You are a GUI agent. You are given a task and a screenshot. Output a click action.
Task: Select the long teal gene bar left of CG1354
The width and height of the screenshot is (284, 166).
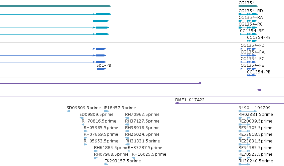55,6
